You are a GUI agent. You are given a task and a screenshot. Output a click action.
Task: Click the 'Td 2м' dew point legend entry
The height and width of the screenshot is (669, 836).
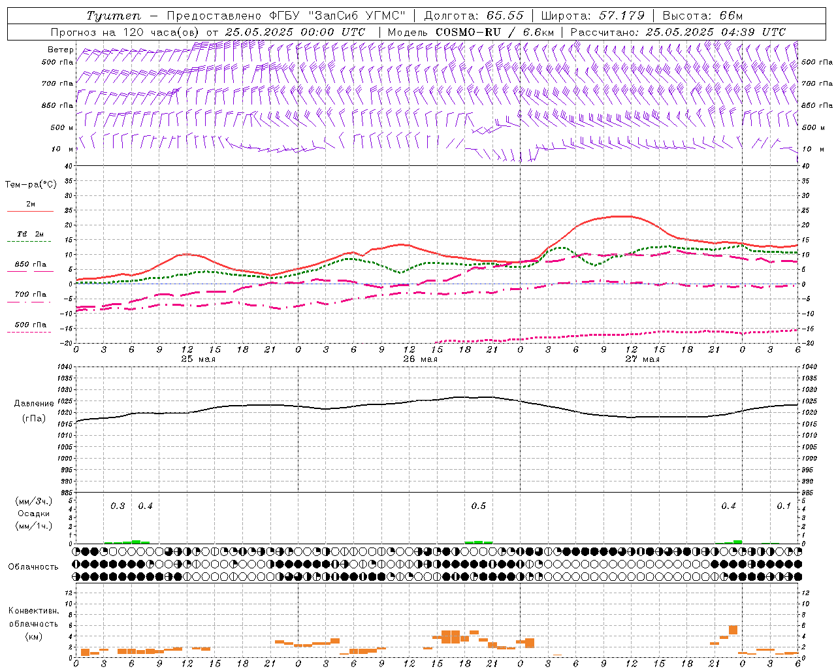[x=31, y=234]
